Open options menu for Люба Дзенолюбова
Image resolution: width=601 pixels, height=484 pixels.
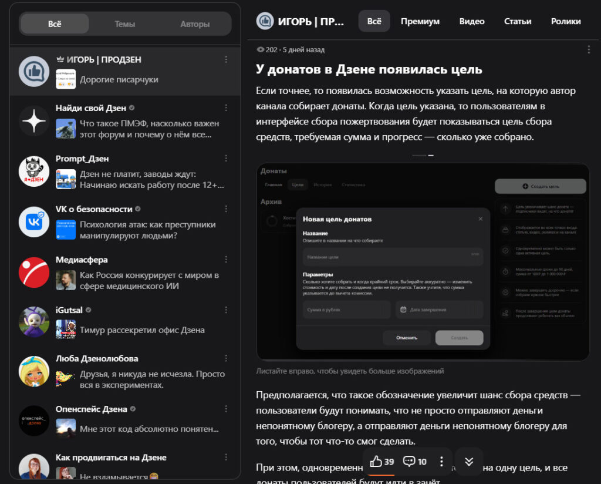tap(226, 358)
